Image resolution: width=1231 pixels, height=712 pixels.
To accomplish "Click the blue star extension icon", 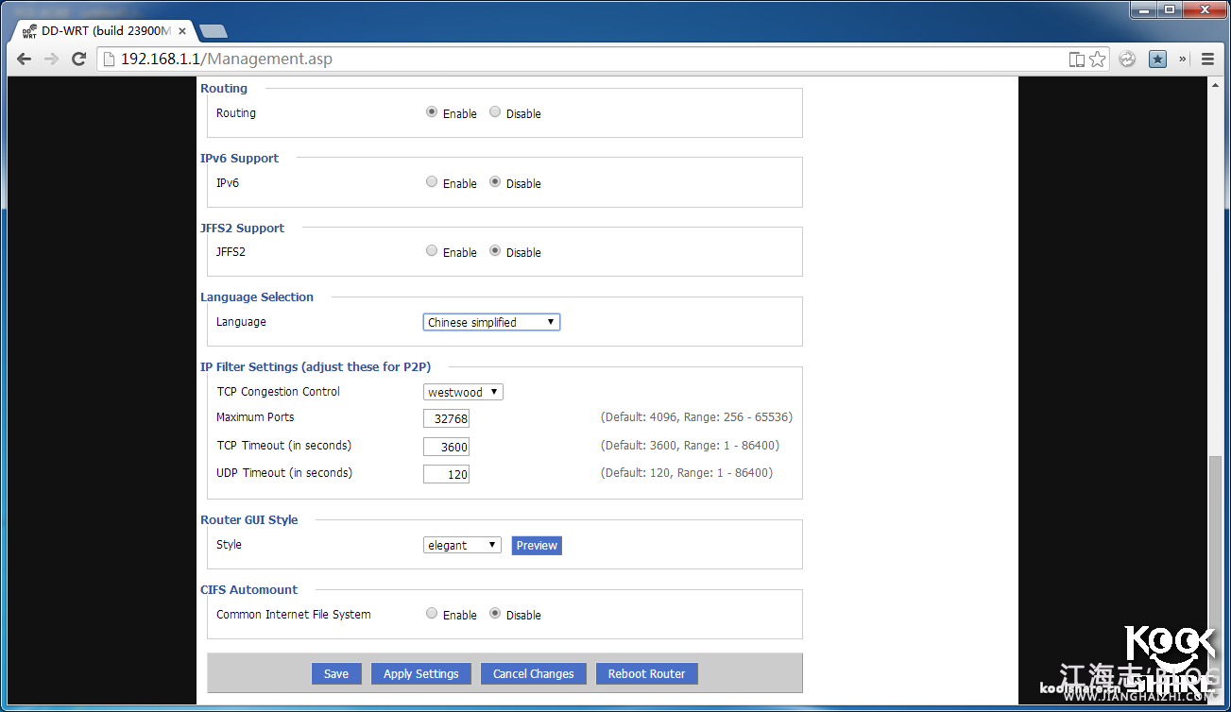I will tap(1157, 59).
